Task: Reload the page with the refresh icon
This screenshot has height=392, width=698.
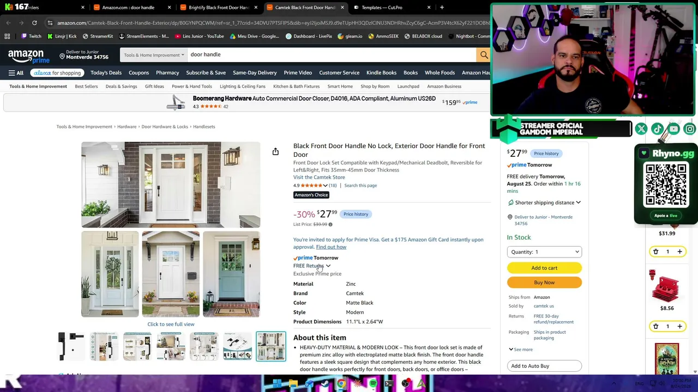Action: point(34,23)
